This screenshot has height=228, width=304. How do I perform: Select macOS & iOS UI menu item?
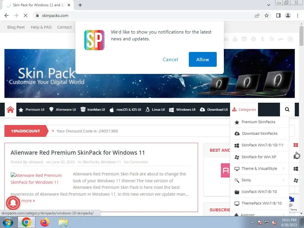pos(126,110)
